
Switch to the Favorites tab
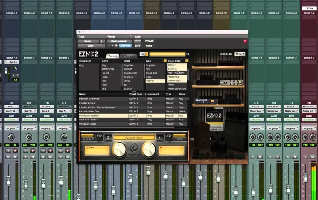[x=129, y=56]
